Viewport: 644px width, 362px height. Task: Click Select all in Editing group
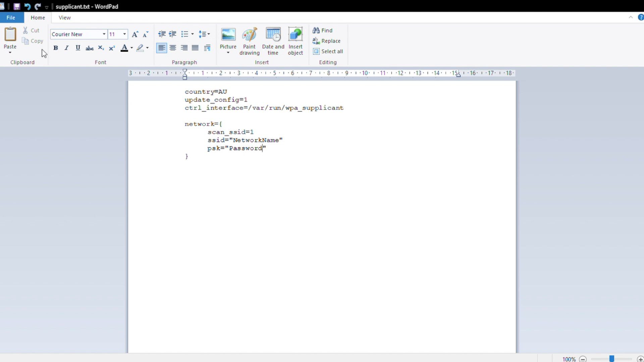328,51
